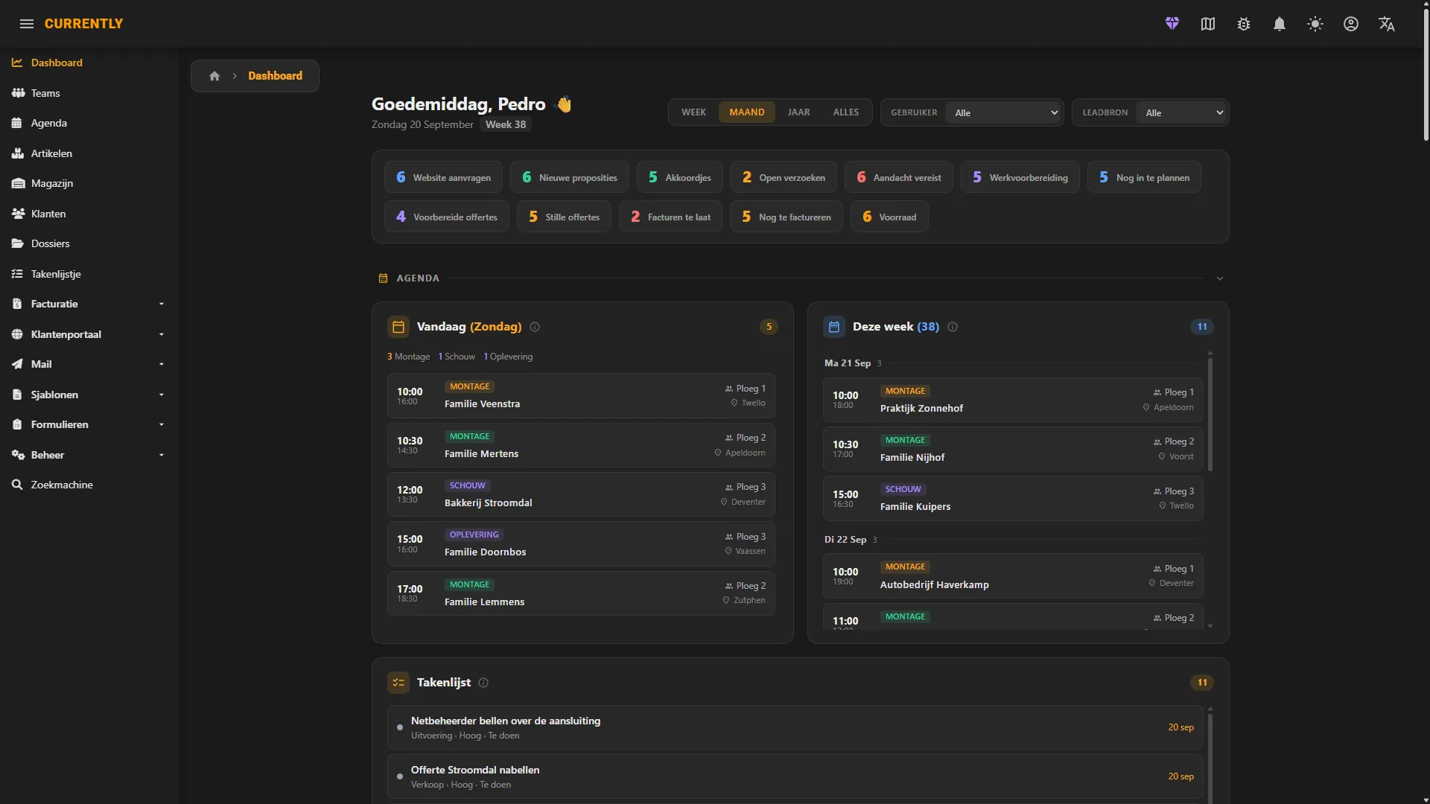Viewport: 1430px width, 804px height.
Task: Open Facturen te laat counter
Action: 670,217
